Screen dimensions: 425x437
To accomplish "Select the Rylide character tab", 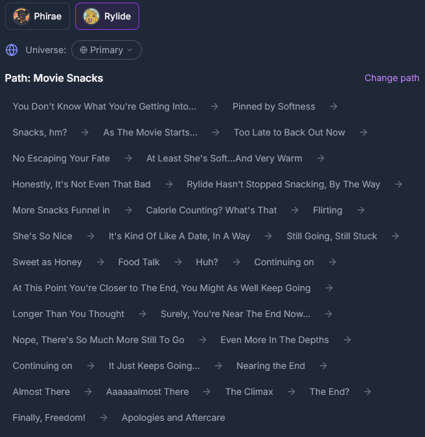I will [x=107, y=16].
